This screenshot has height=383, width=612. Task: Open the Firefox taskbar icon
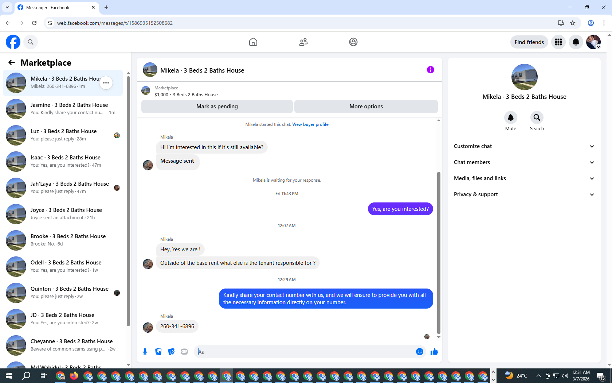pyautogui.click(x=74, y=376)
